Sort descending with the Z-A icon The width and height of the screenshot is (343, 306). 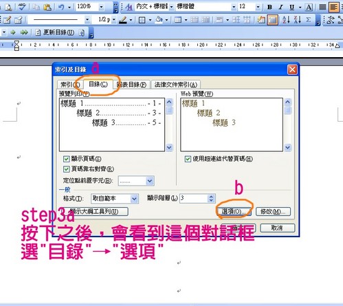(297, 20)
